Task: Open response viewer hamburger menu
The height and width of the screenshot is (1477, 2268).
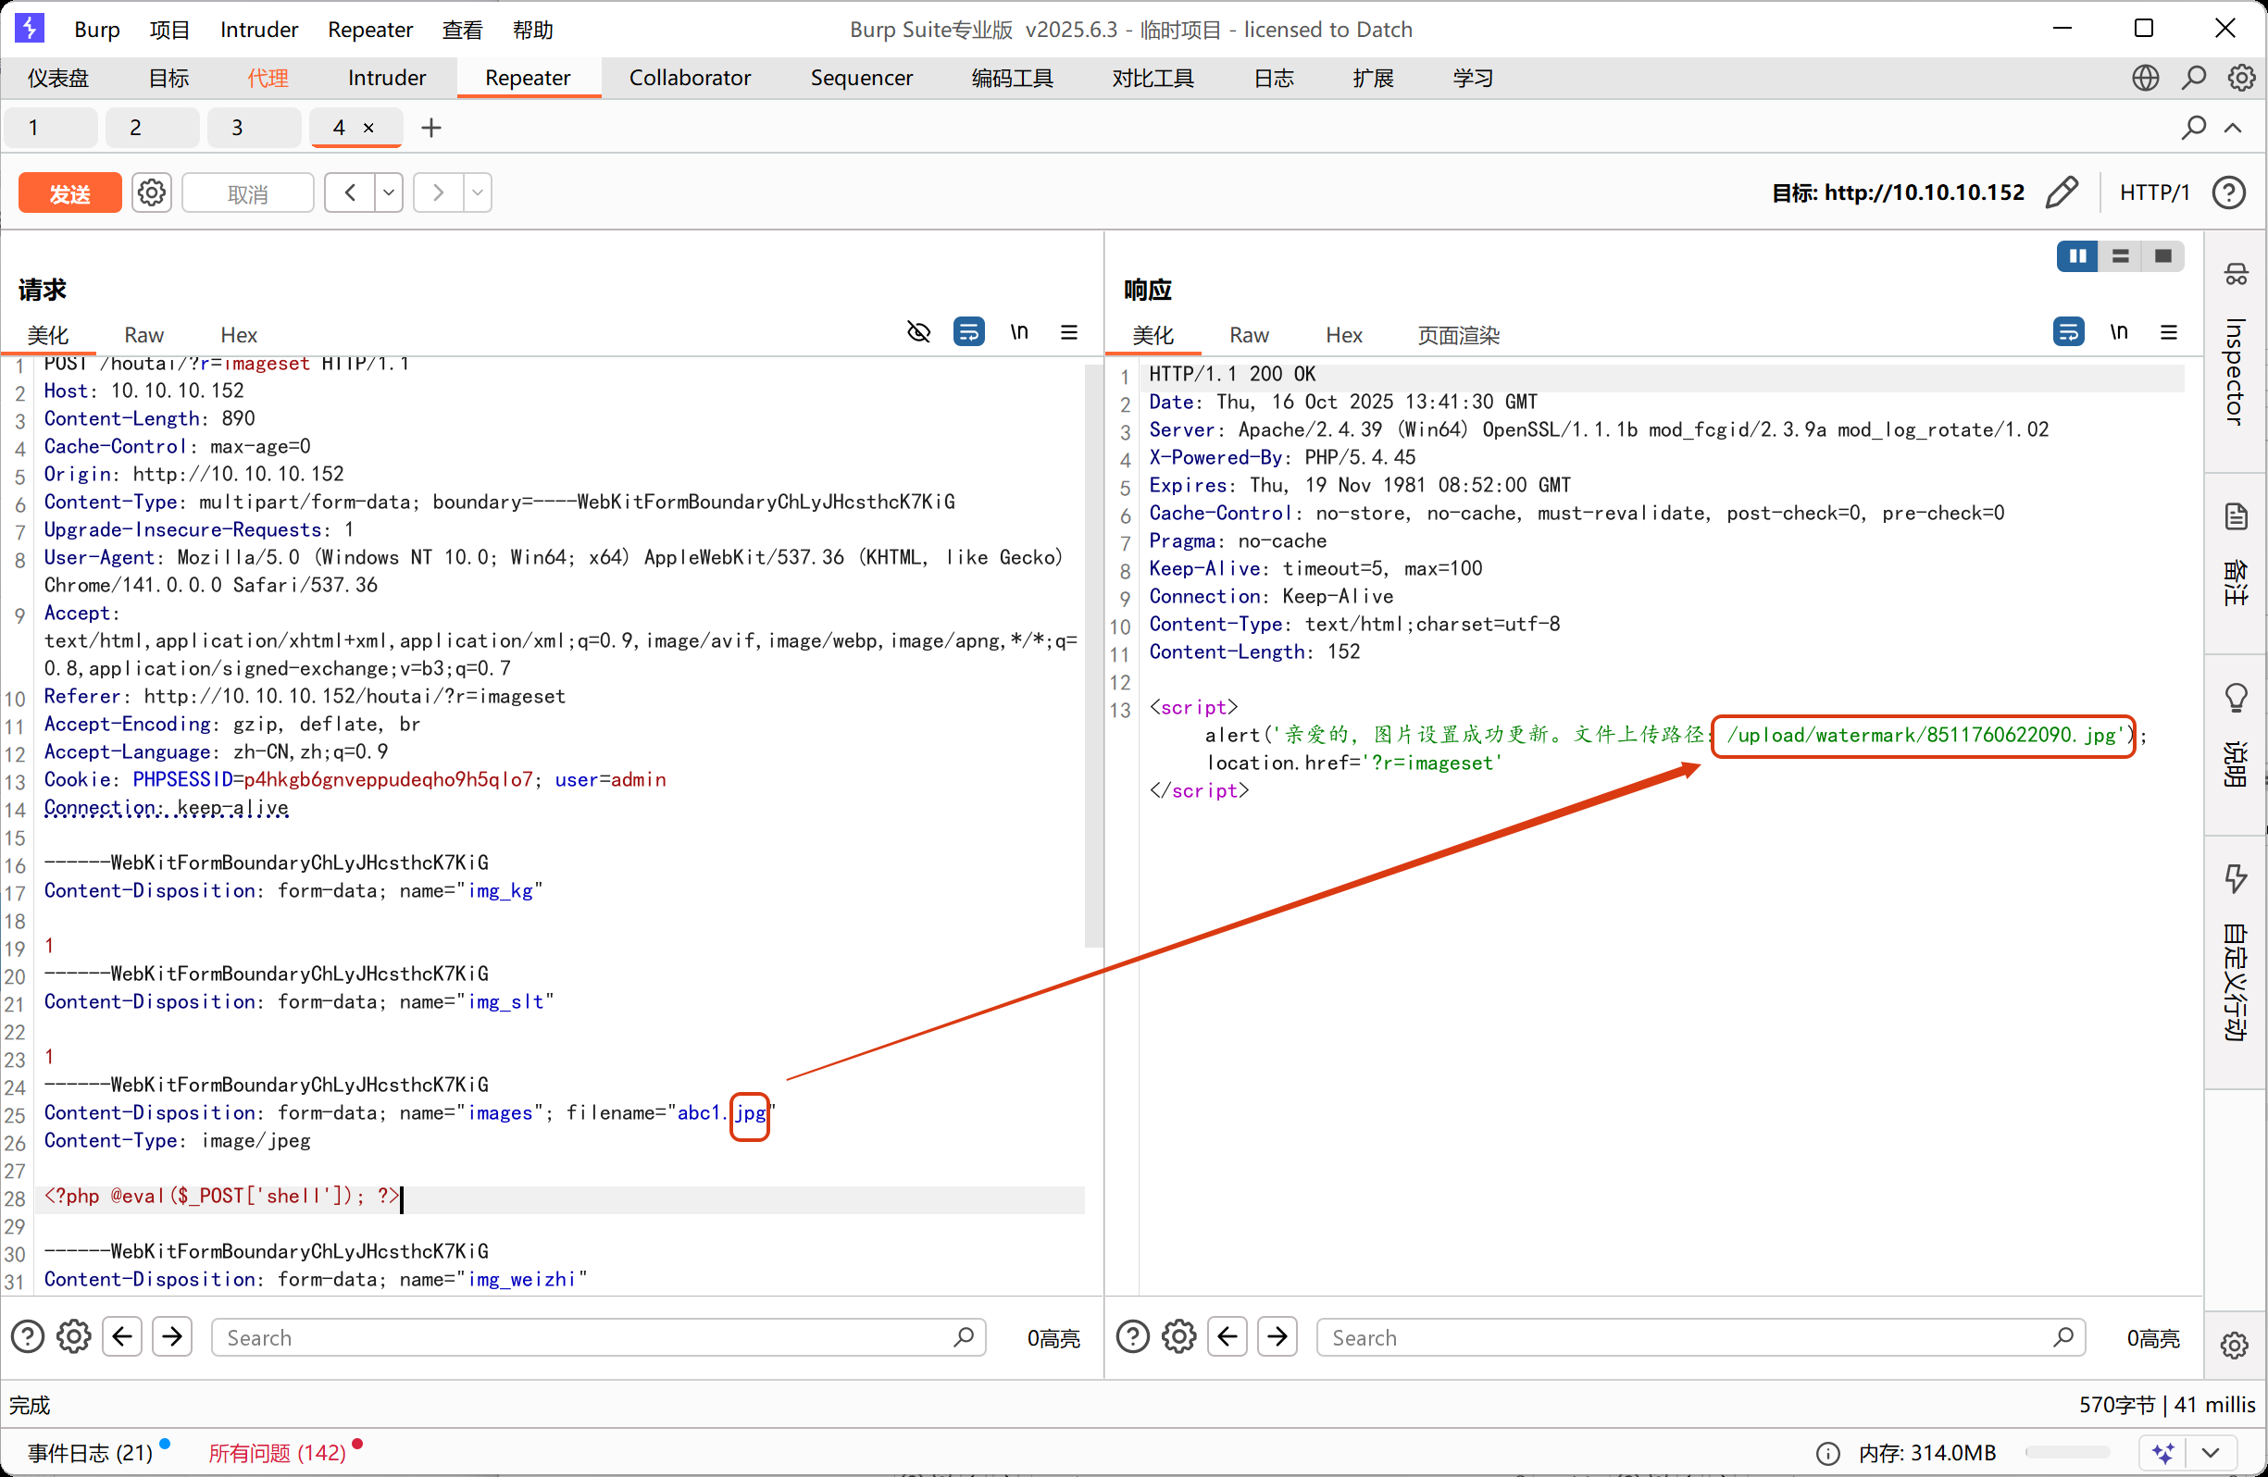Action: pos(2169,331)
